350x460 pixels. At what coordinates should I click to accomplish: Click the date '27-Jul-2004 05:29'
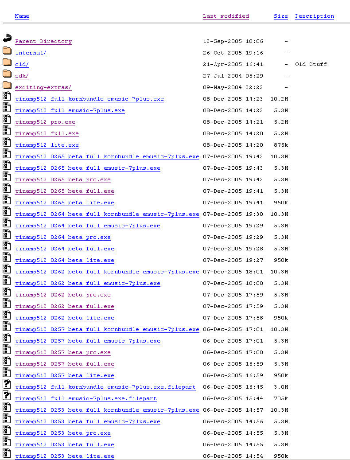pyautogui.click(x=233, y=76)
